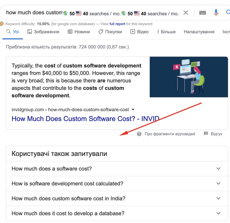Open the Покупки shopping tab
This screenshot has height=223, width=230.
pyautogui.click(x=110, y=32)
